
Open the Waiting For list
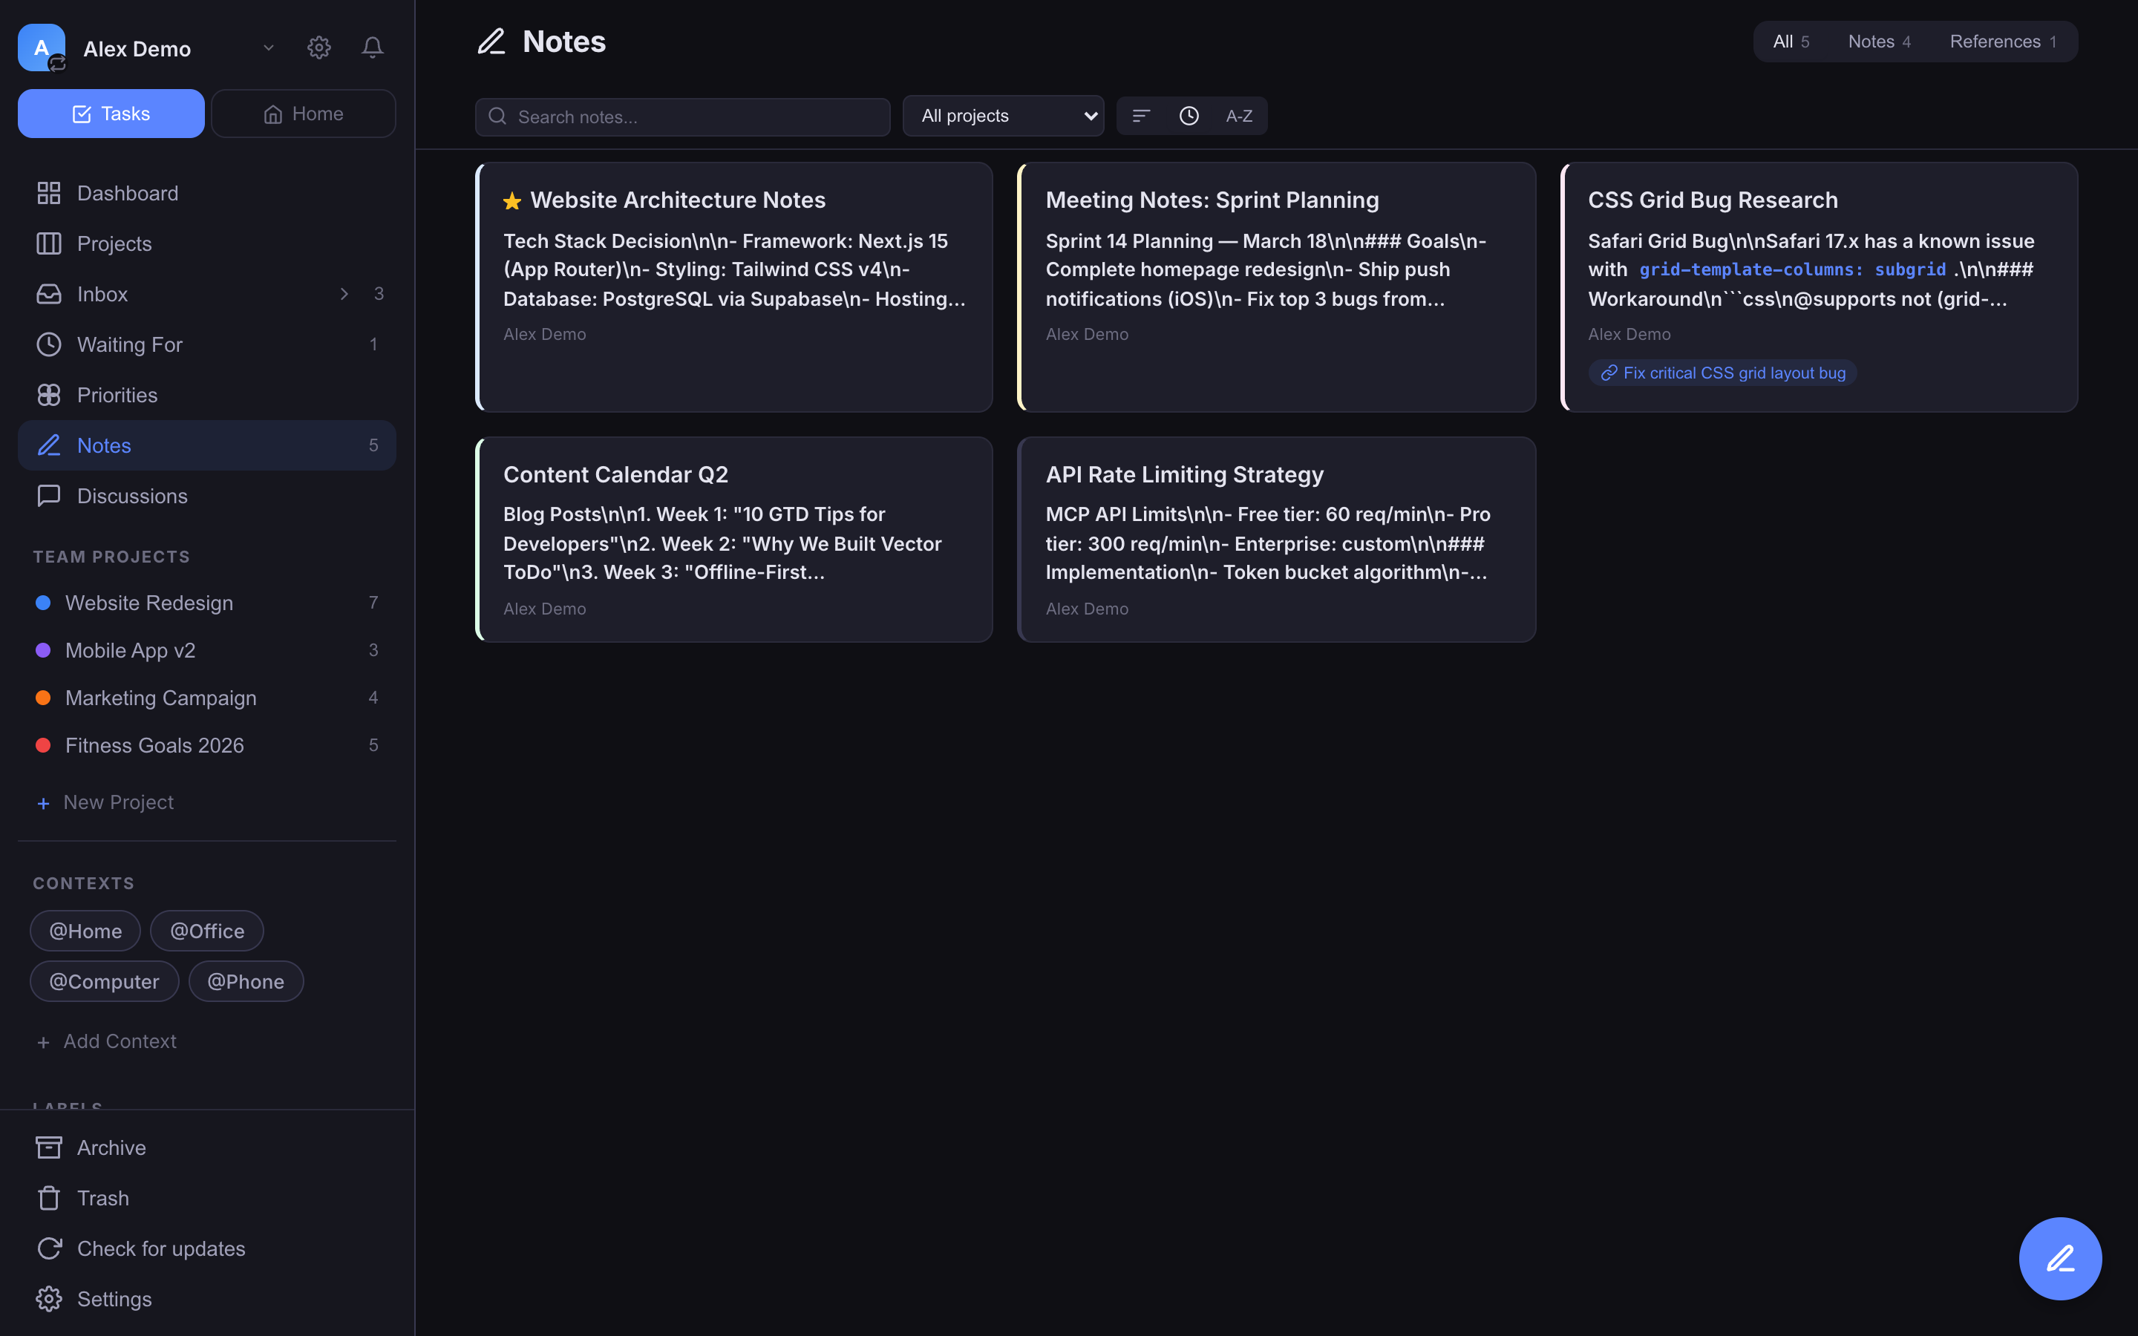206,344
